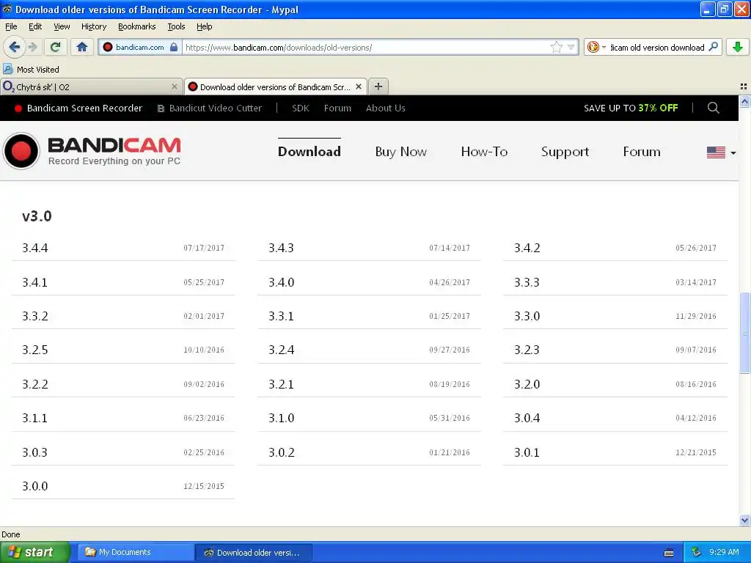Run the search with the magnifier icon in the search box

pos(713,47)
